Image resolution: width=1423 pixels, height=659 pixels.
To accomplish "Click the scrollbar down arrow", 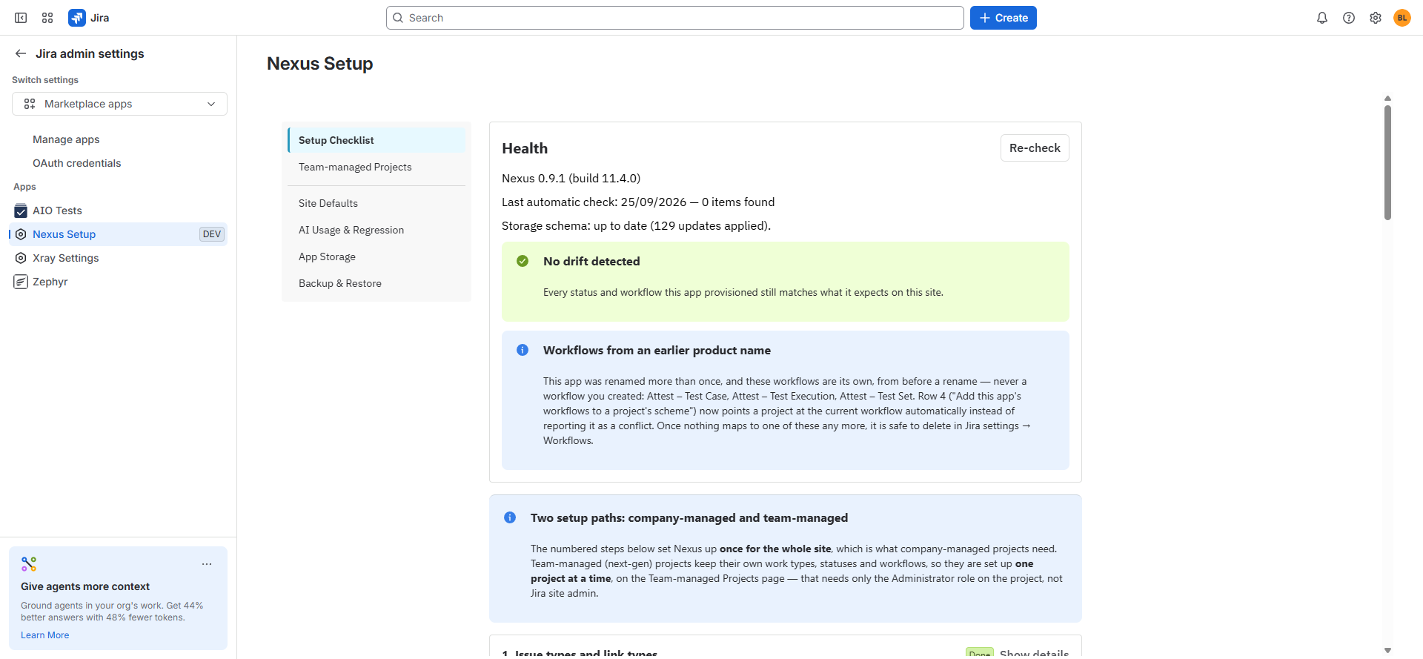I will pos(1387,650).
